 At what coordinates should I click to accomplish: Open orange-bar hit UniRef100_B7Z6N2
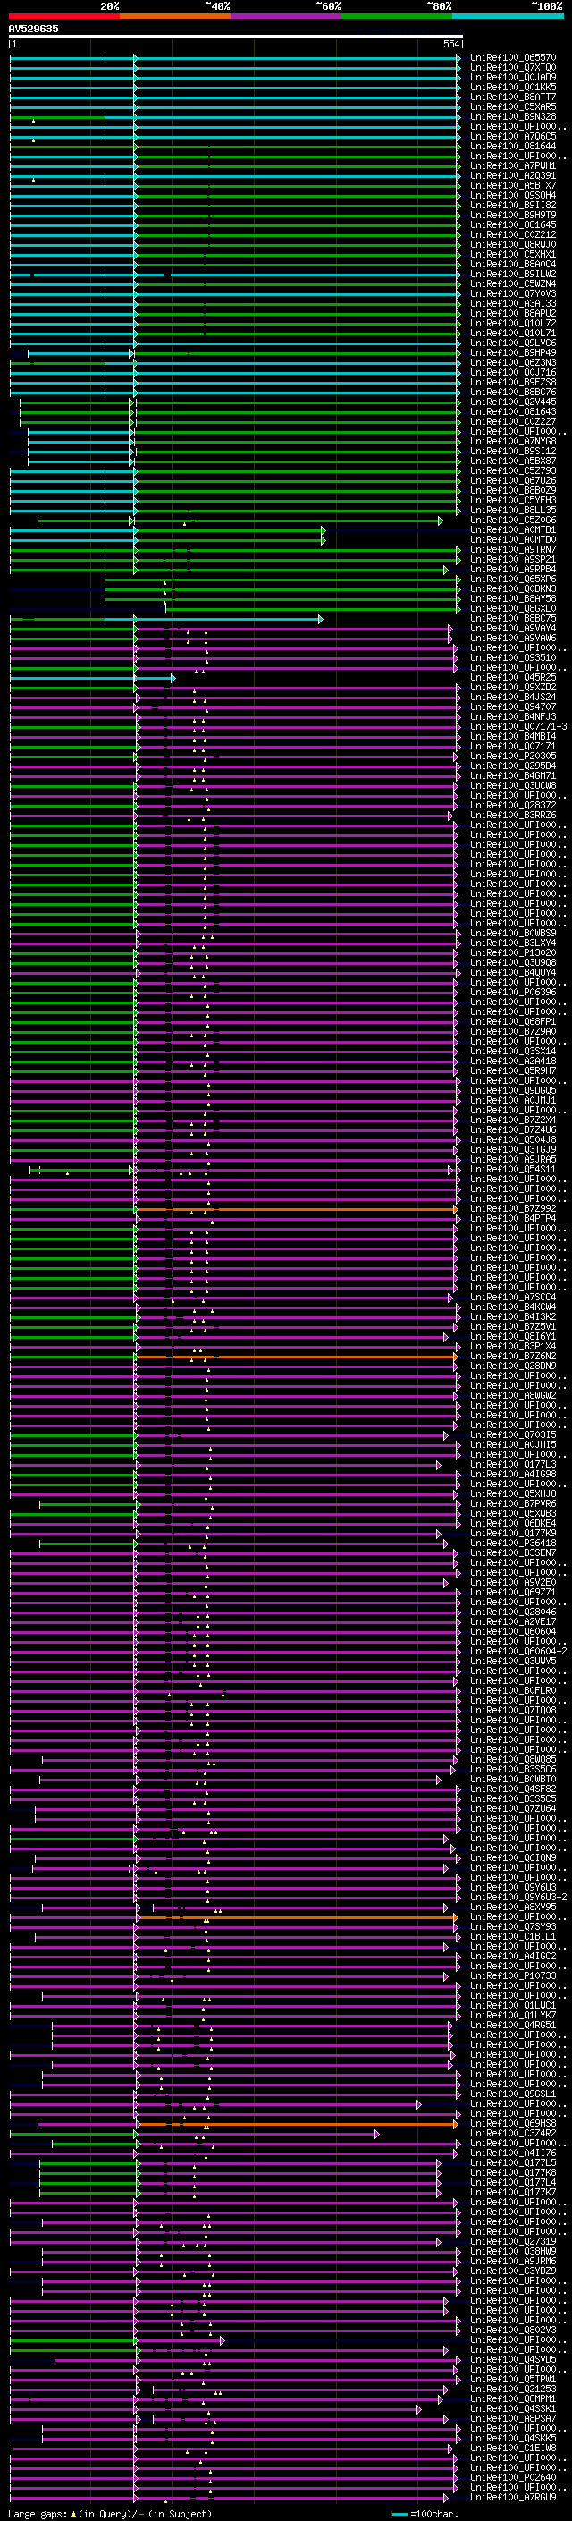click(x=513, y=1357)
